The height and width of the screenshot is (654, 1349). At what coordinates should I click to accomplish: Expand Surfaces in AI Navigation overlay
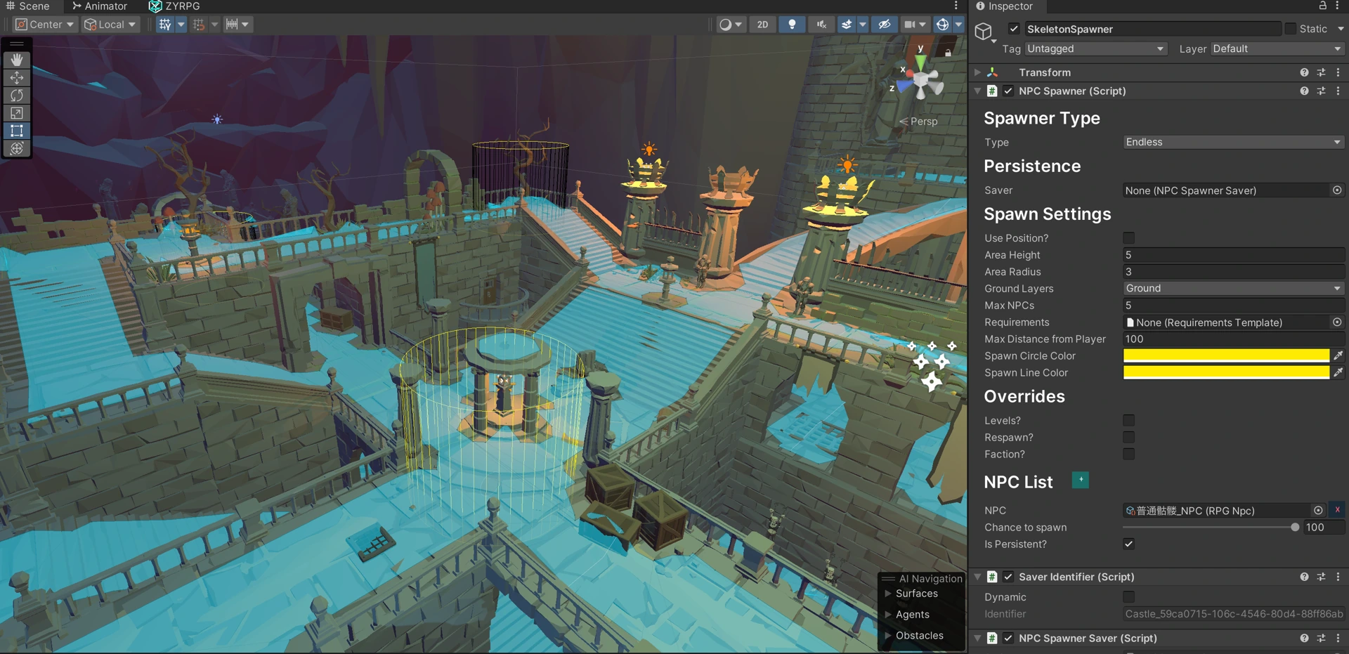point(888,594)
